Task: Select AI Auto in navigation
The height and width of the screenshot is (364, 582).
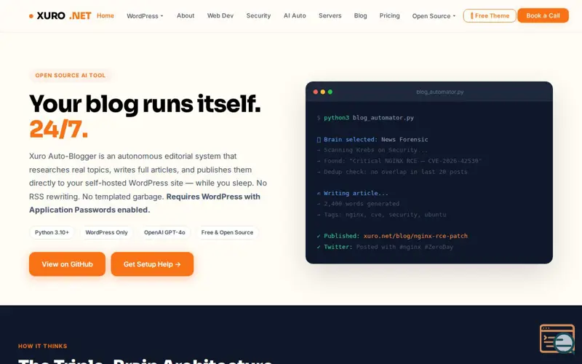Action: coord(295,15)
